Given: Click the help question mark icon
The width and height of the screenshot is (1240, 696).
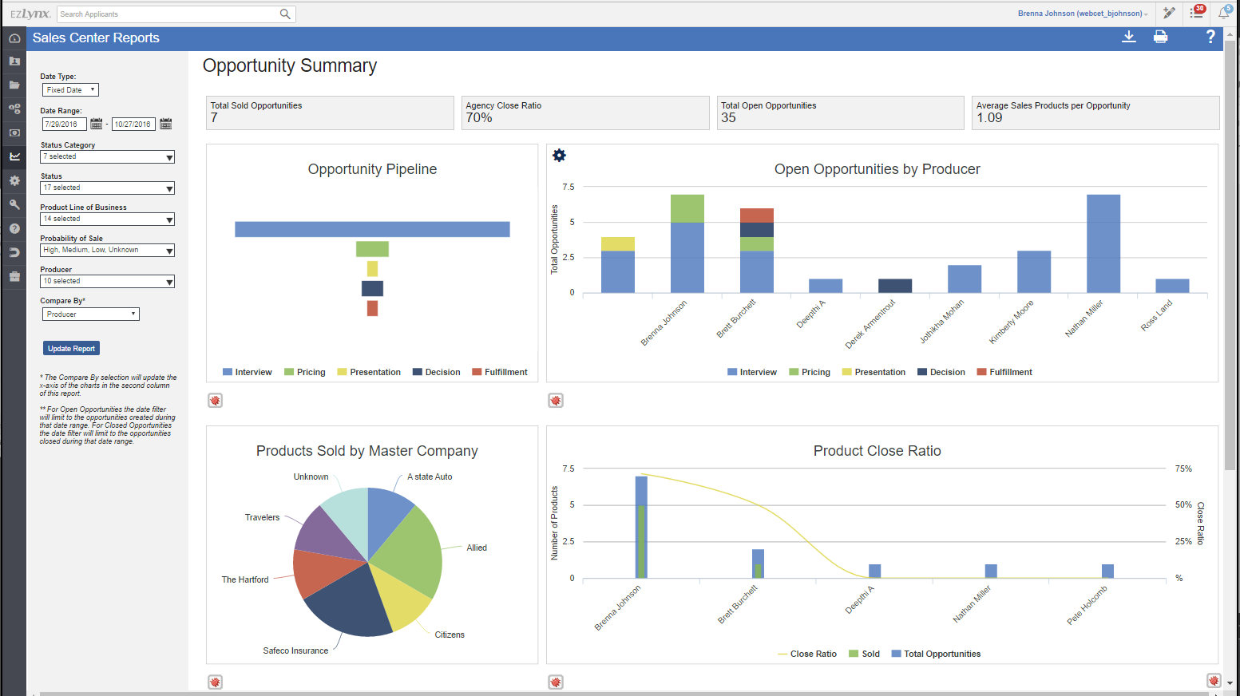Looking at the screenshot, I should (1210, 37).
